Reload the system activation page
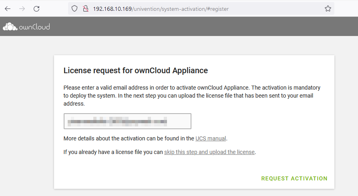Image resolution: width=358 pixels, height=196 pixels. tap(36, 8)
